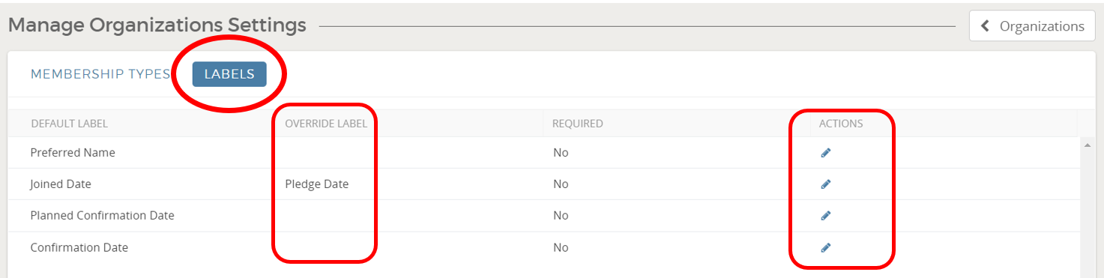The height and width of the screenshot is (278, 1104).
Task: Click the Required value No for Joined Date
Action: coord(561,184)
